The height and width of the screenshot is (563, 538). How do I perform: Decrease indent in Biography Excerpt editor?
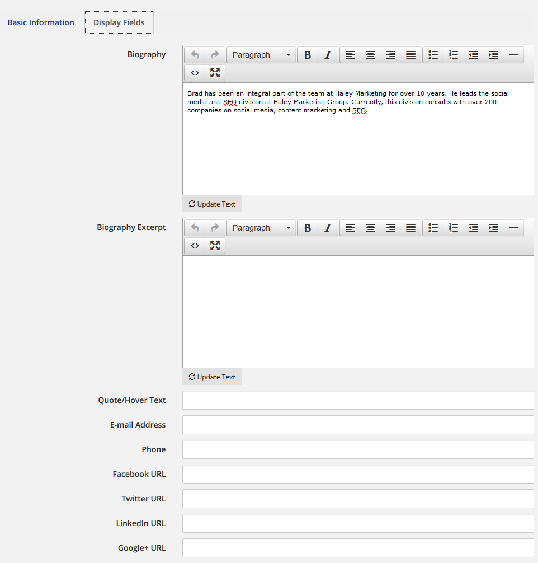pos(473,228)
